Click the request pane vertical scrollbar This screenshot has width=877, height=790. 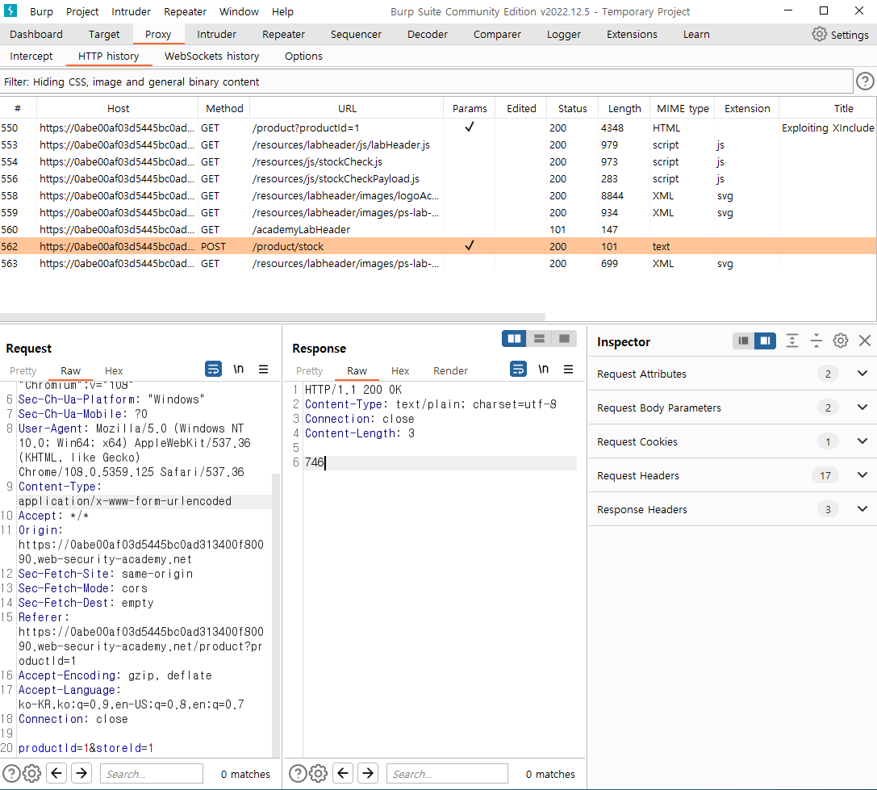[276, 616]
